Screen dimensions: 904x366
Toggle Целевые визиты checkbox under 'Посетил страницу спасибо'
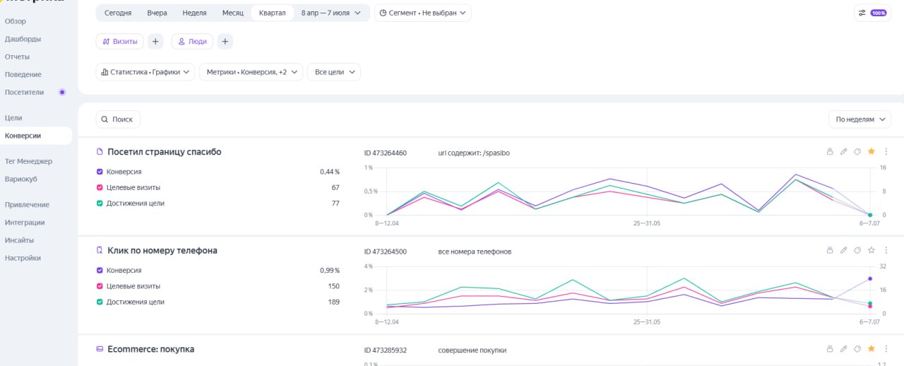click(100, 187)
